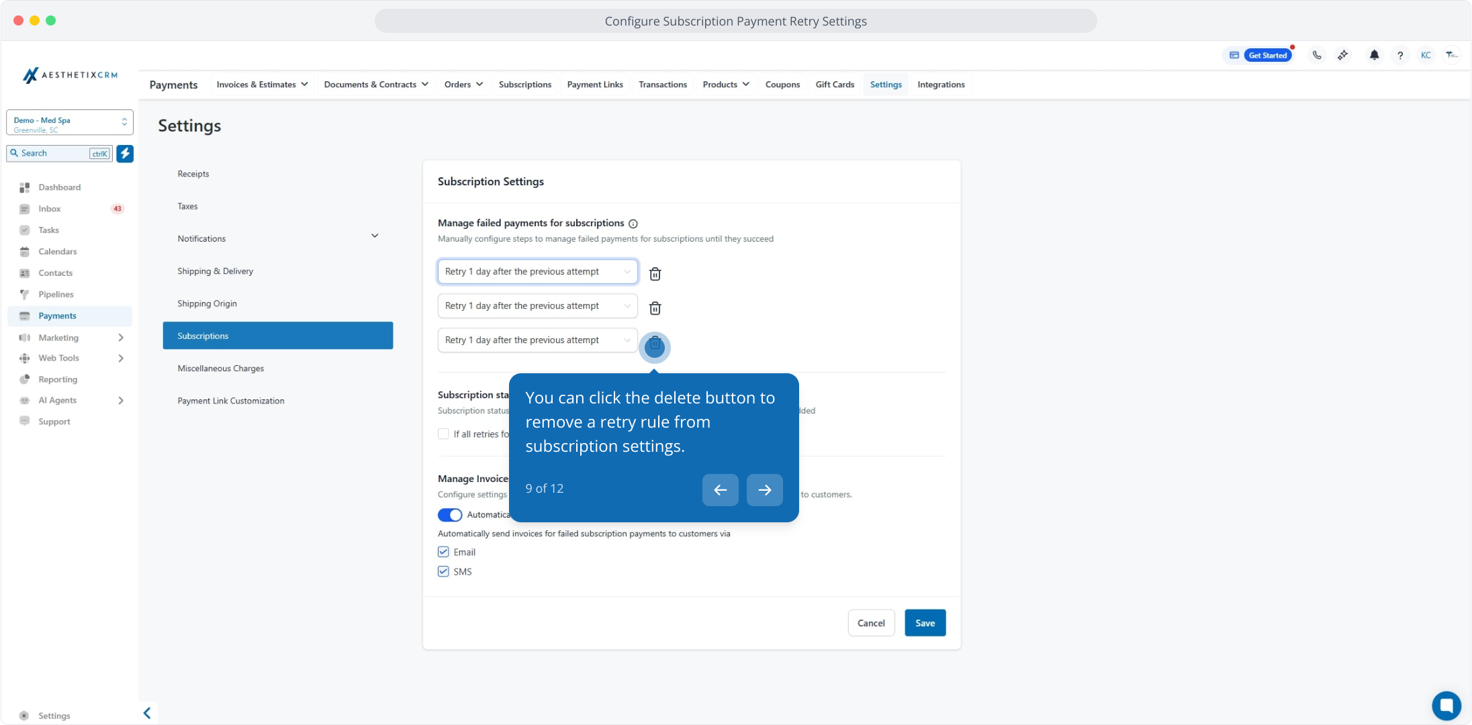The height and width of the screenshot is (725, 1472).
Task: Open the Coupons tab
Action: coord(782,85)
